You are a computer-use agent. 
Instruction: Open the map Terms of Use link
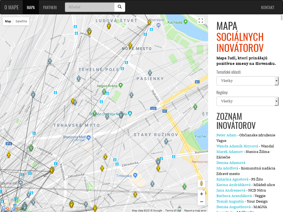(x=173, y=210)
